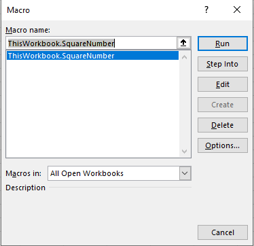Click the macro list scroll up arrow
Viewport: 254px width, 246px height.
[x=185, y=57]
